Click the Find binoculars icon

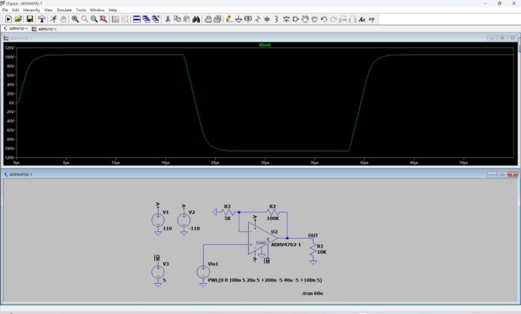click(x=196, y=19)
